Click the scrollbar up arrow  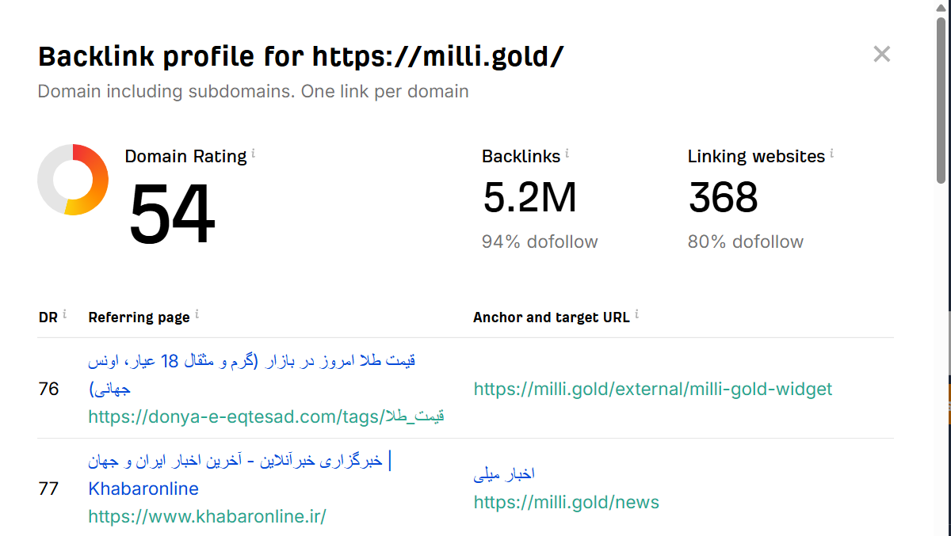[941, 6]
